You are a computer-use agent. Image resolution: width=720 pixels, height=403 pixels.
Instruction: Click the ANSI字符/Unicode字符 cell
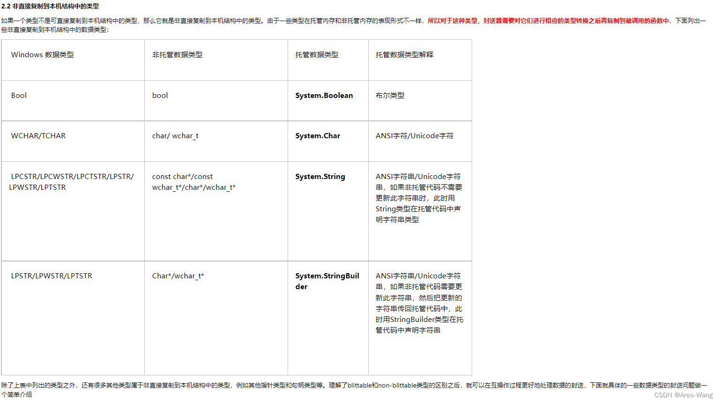[x=414, y=135]
